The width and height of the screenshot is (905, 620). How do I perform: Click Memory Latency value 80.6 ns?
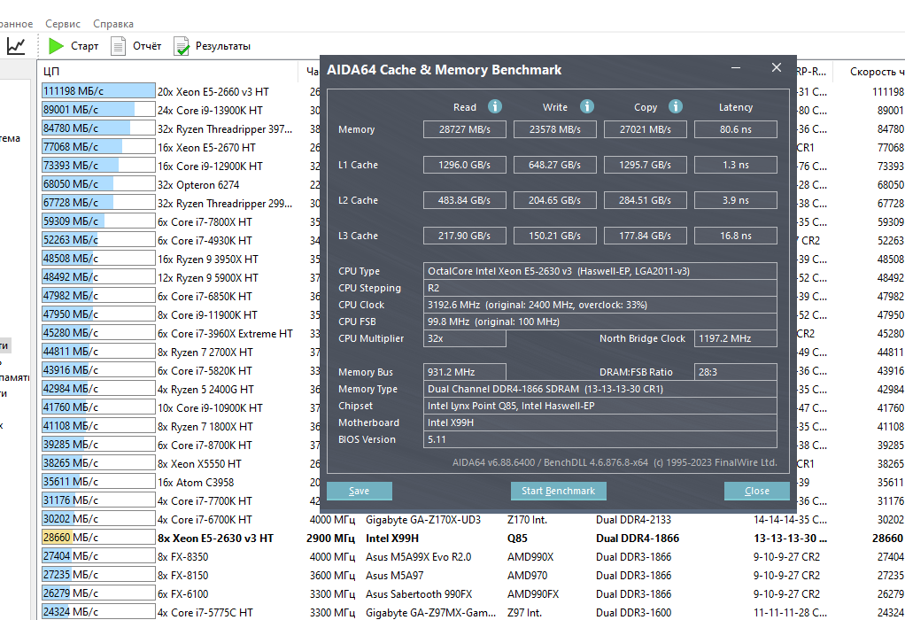pos(735,129)
